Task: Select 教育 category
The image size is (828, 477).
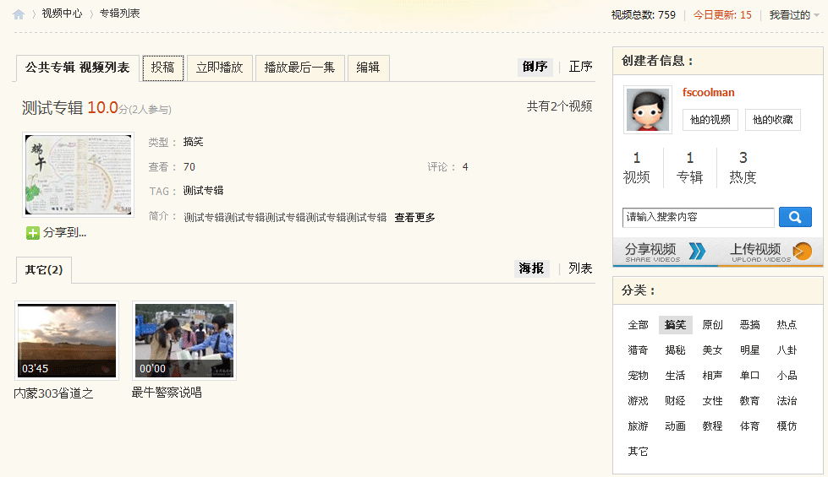Action: click(750, 400)
